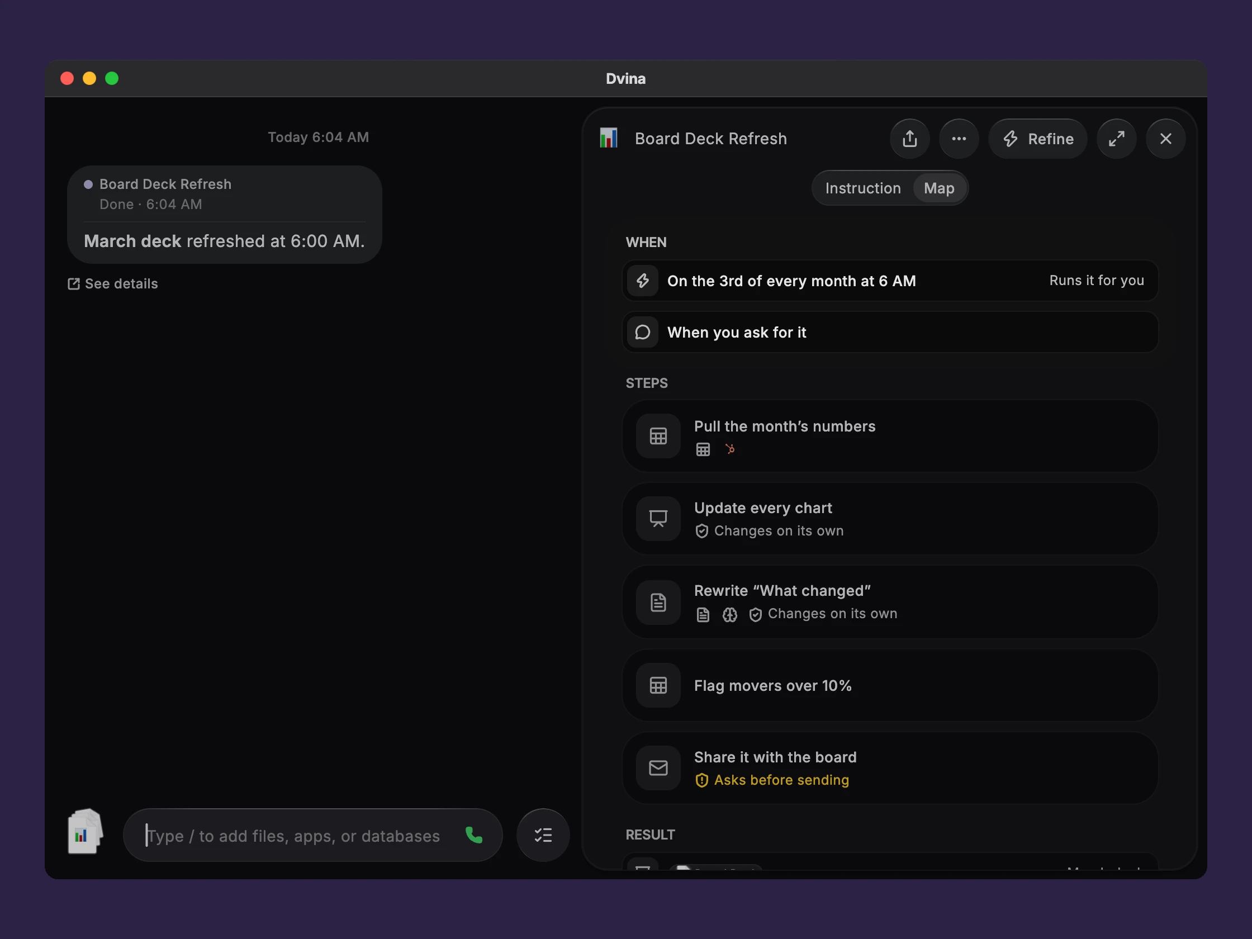This screenshot has width=1252, height=939.
Task: Click the 'Asks before sending' warning label
Action: pyautogui.click(x=772, y=780)
